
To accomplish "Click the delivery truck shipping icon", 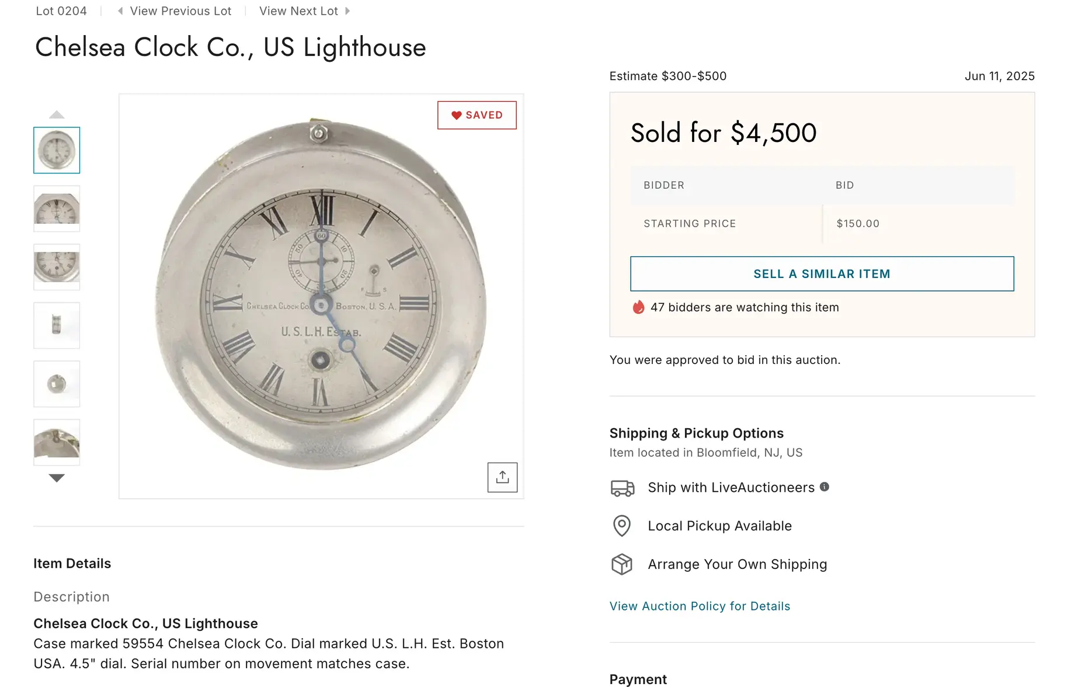I will pos(622,488).
